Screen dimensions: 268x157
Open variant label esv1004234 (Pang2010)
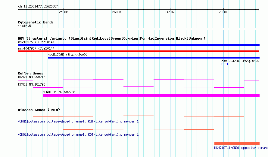coord(240,61)
